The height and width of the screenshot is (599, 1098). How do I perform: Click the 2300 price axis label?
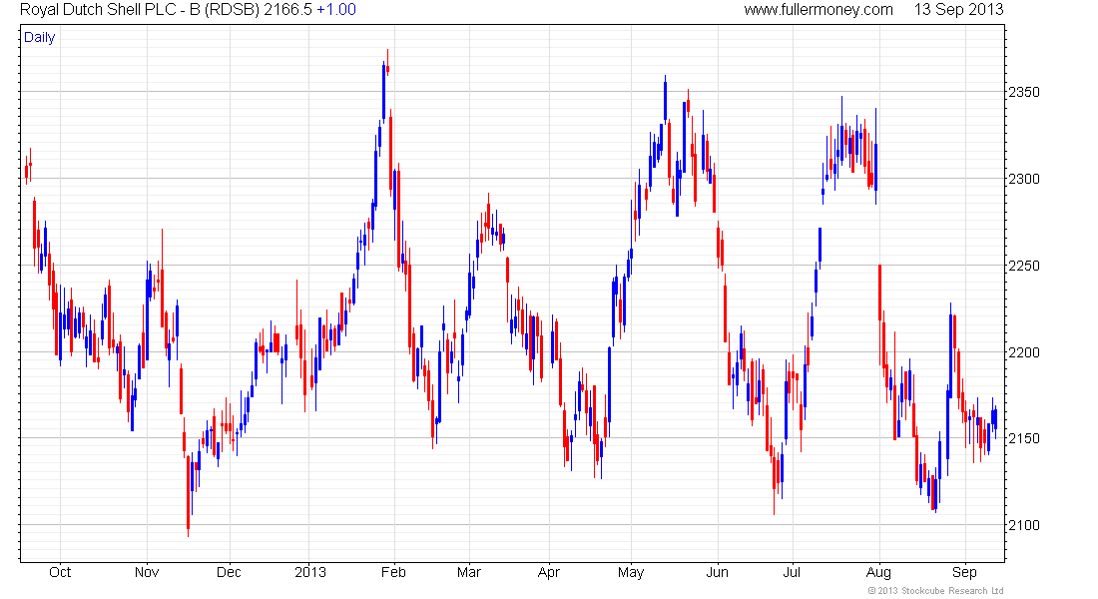pos(1024,180)
